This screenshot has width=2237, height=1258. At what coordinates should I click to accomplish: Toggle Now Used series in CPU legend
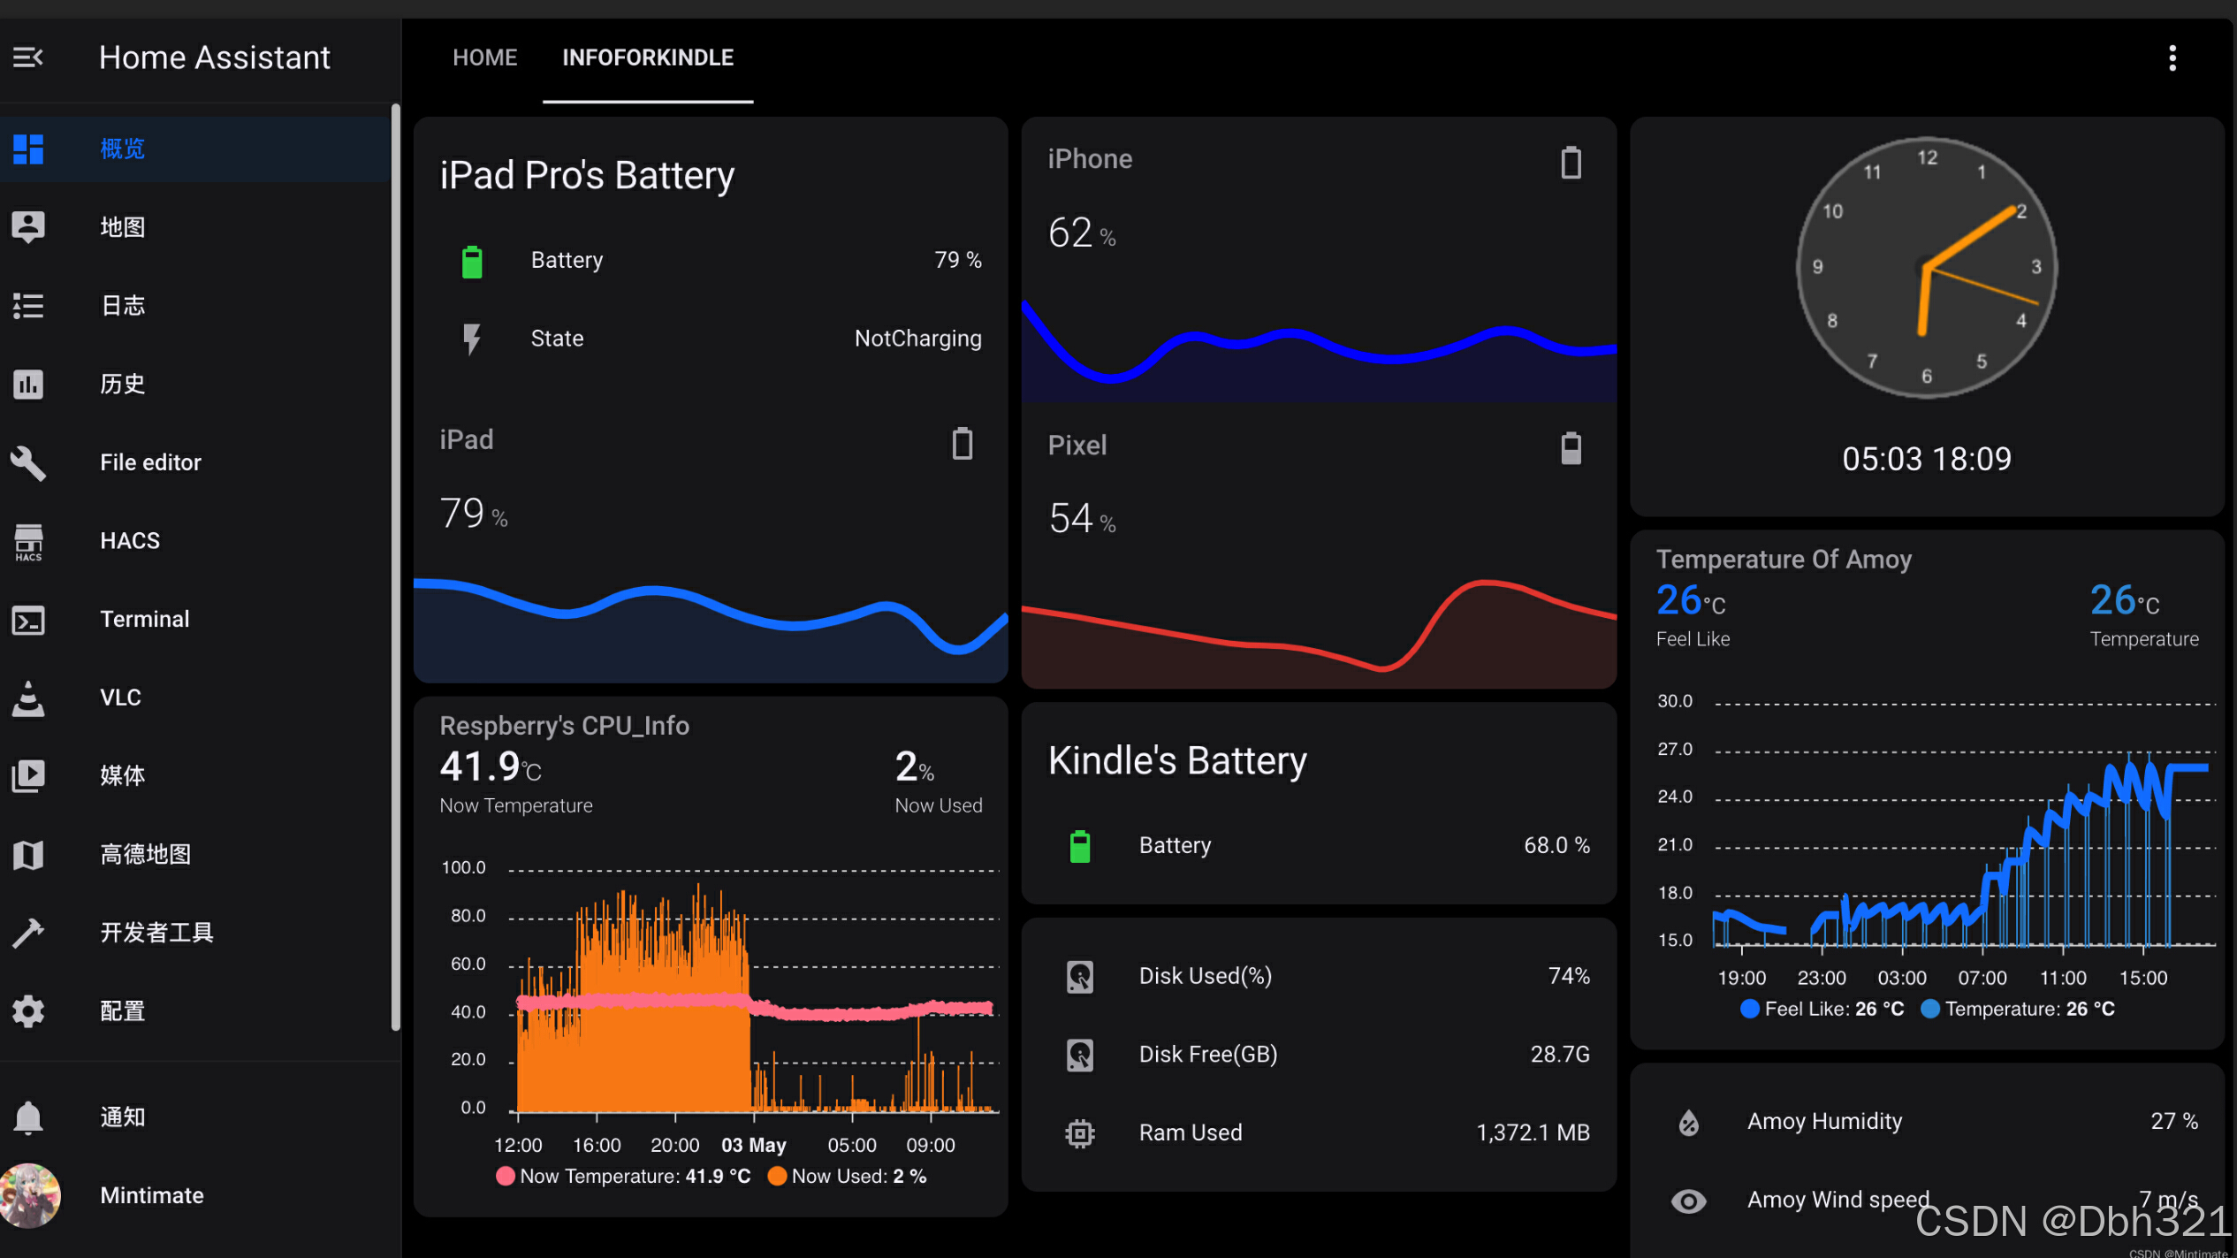847,1177
